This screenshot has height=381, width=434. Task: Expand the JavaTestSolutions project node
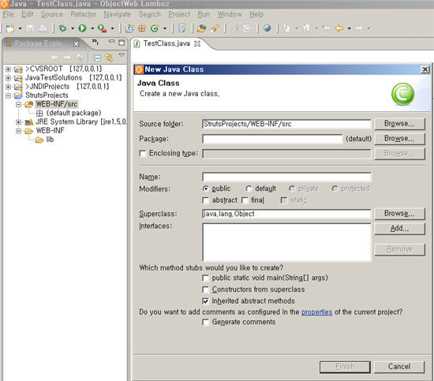coord(8,78)
